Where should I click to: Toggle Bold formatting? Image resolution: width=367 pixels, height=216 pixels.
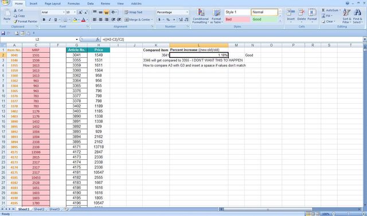44,20
